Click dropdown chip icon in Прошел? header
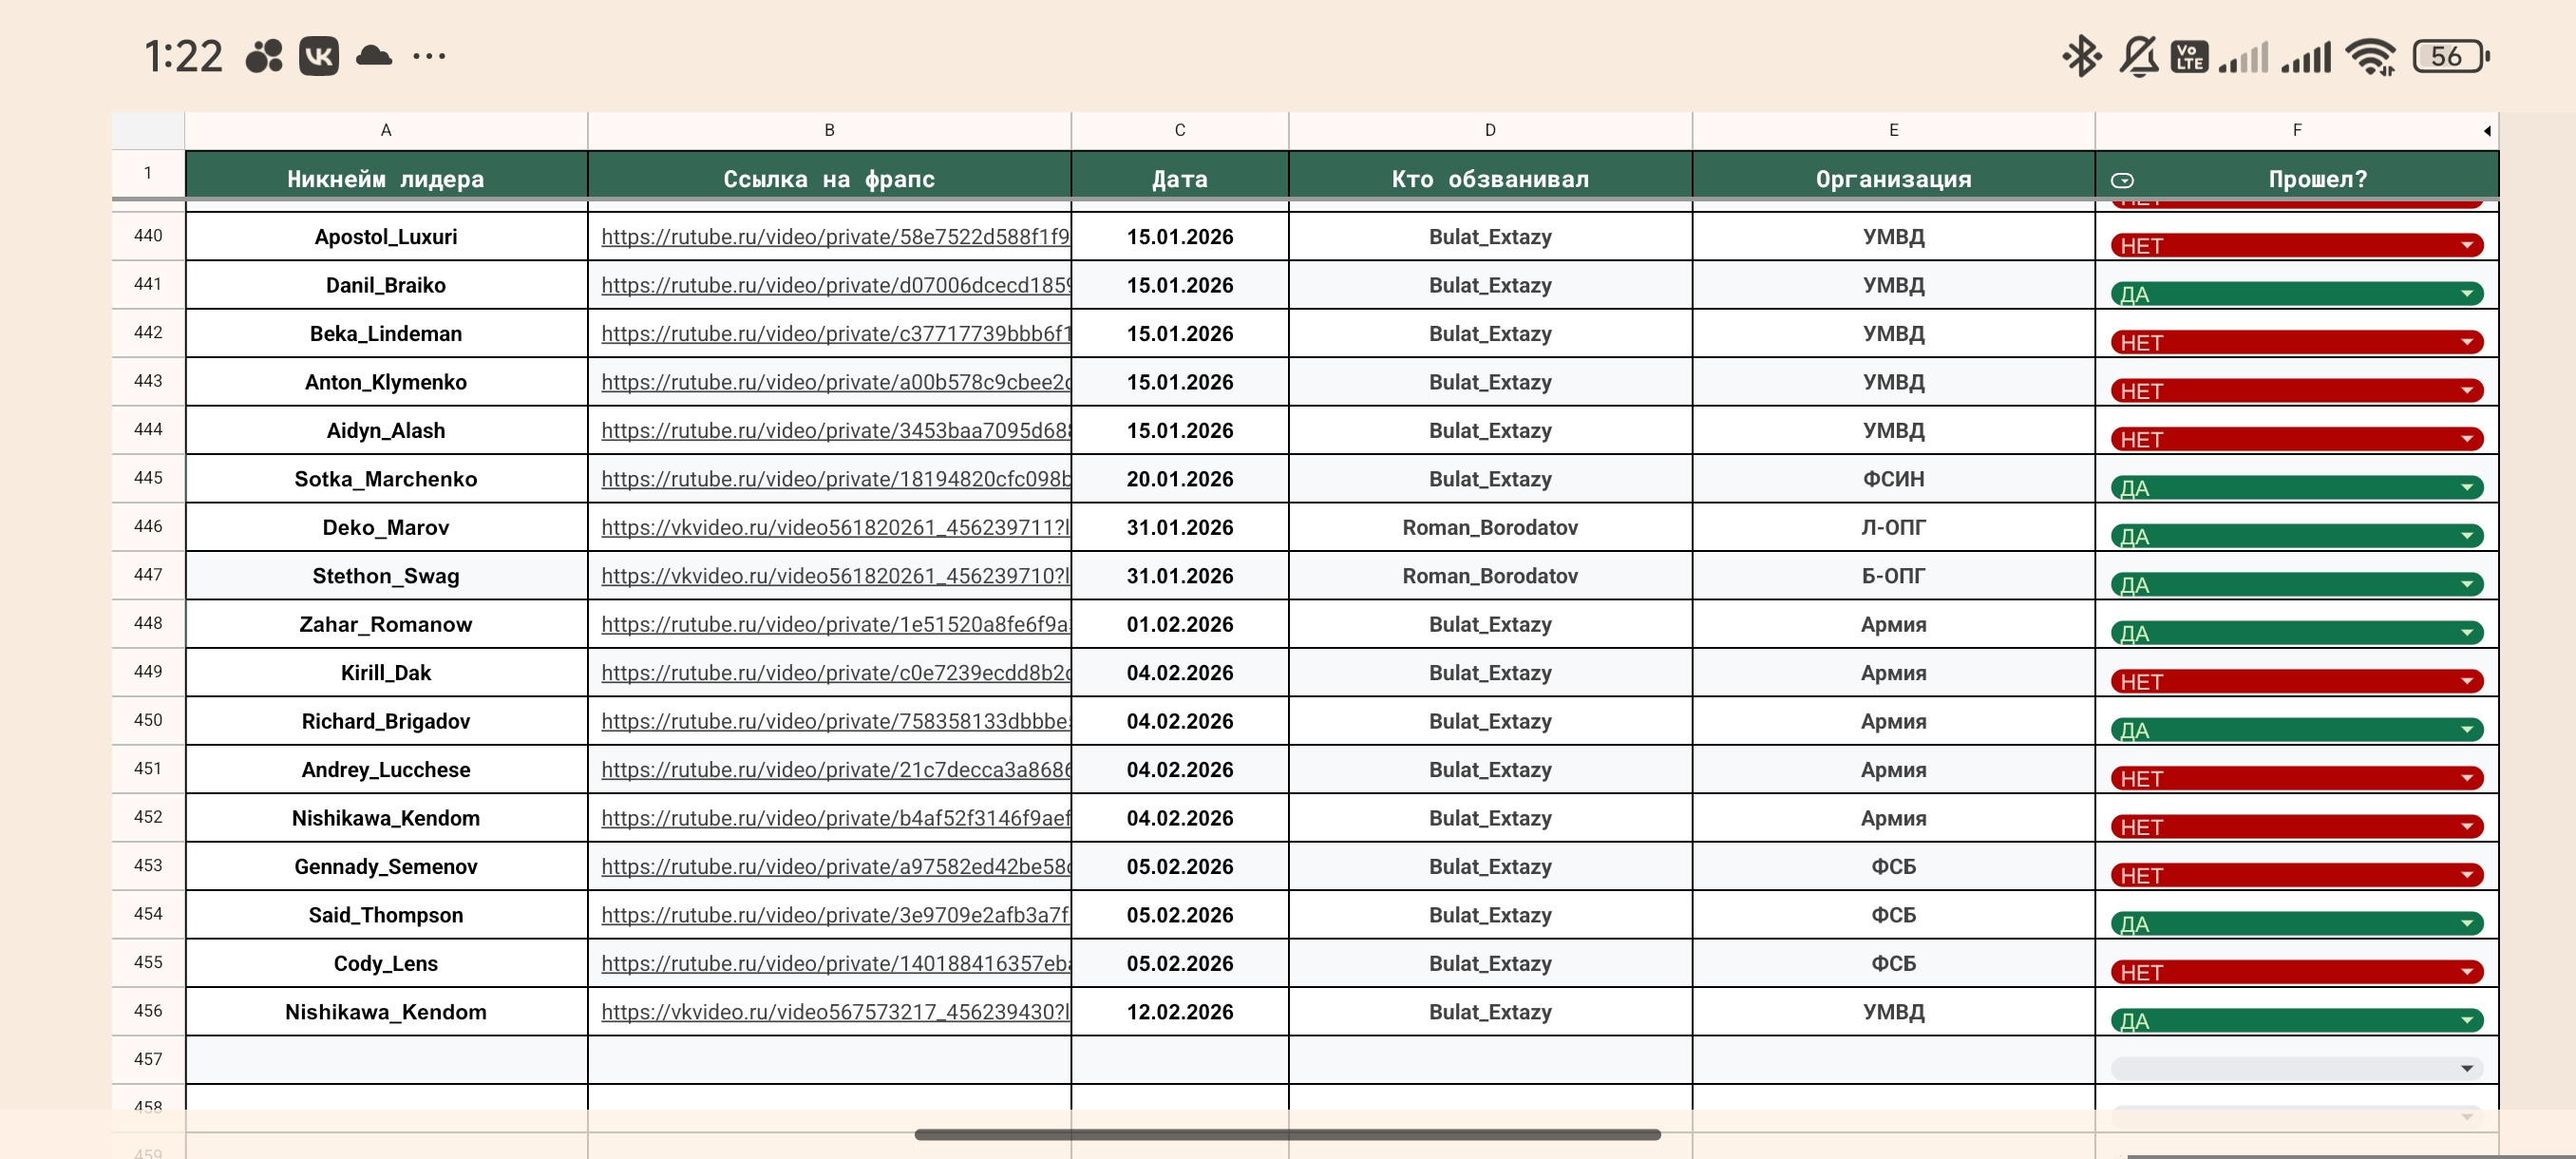This screenshot has width=2576, height=1159. 2122,180
